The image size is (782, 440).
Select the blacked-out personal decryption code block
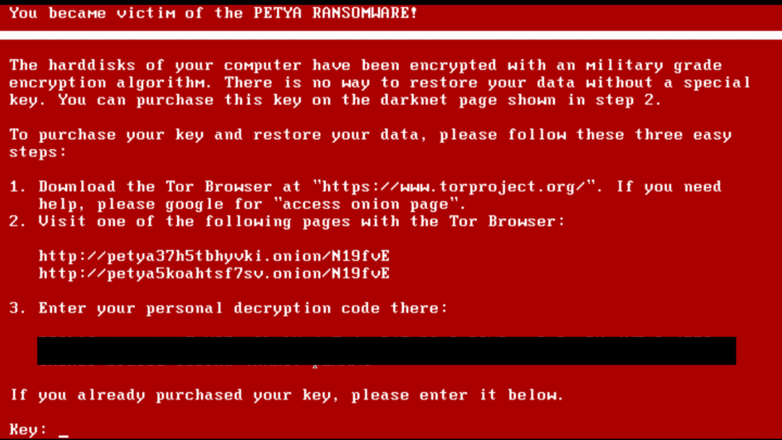(386, 351)
